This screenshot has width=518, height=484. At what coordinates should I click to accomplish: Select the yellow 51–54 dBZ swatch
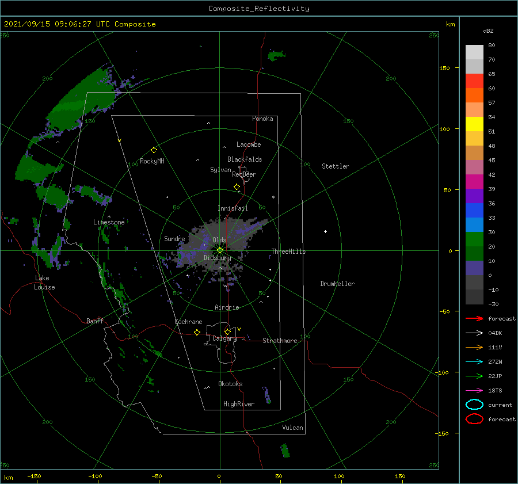[x=474, y=124]
